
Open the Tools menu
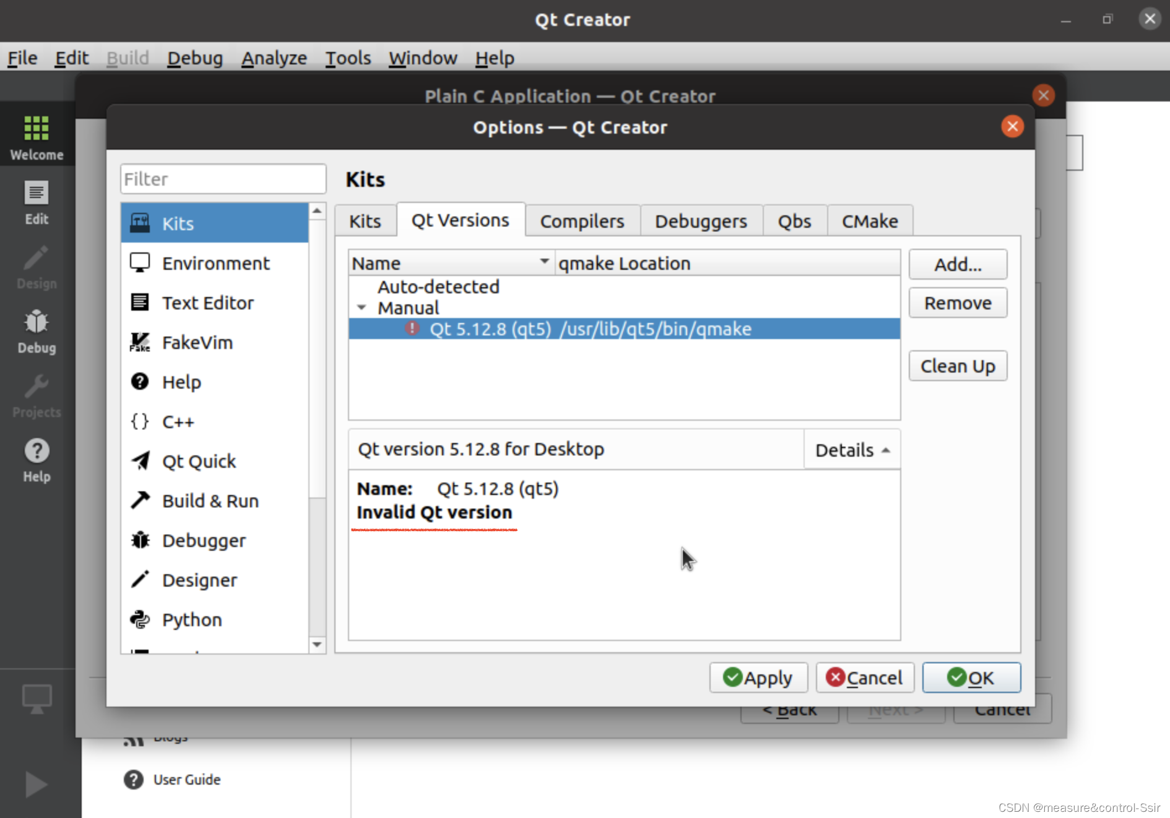(x=347, y=58)
